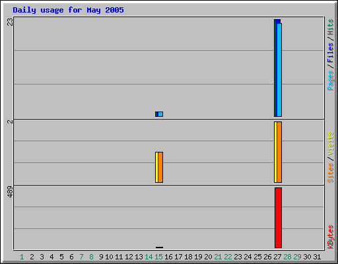Click the tall cyan Pages bar for day 27
This screenshot has width=338, height=264.
click(x=279, y=70)
